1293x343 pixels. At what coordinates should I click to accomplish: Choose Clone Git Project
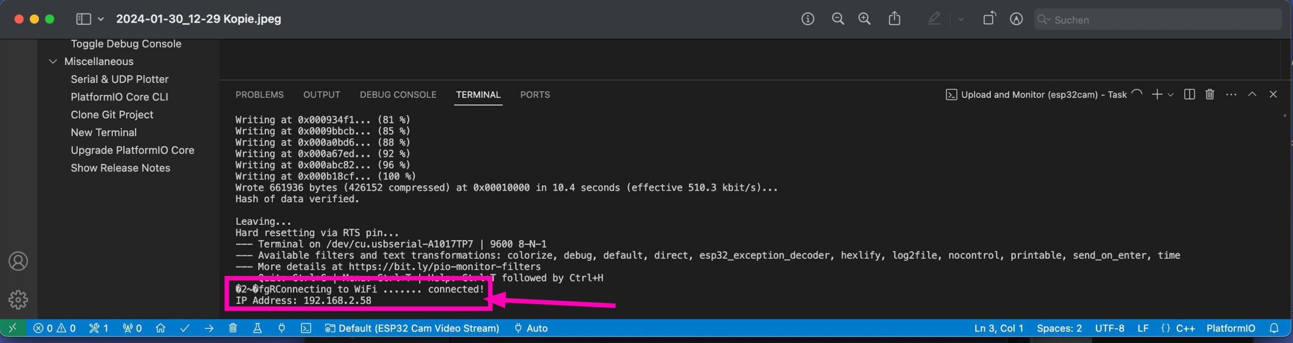(112, 115)
